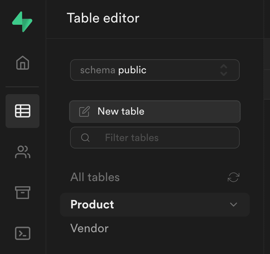Click the up-down arrows on schema selector
The width and height of the screenshot is (270, 254).
(223, 70)
